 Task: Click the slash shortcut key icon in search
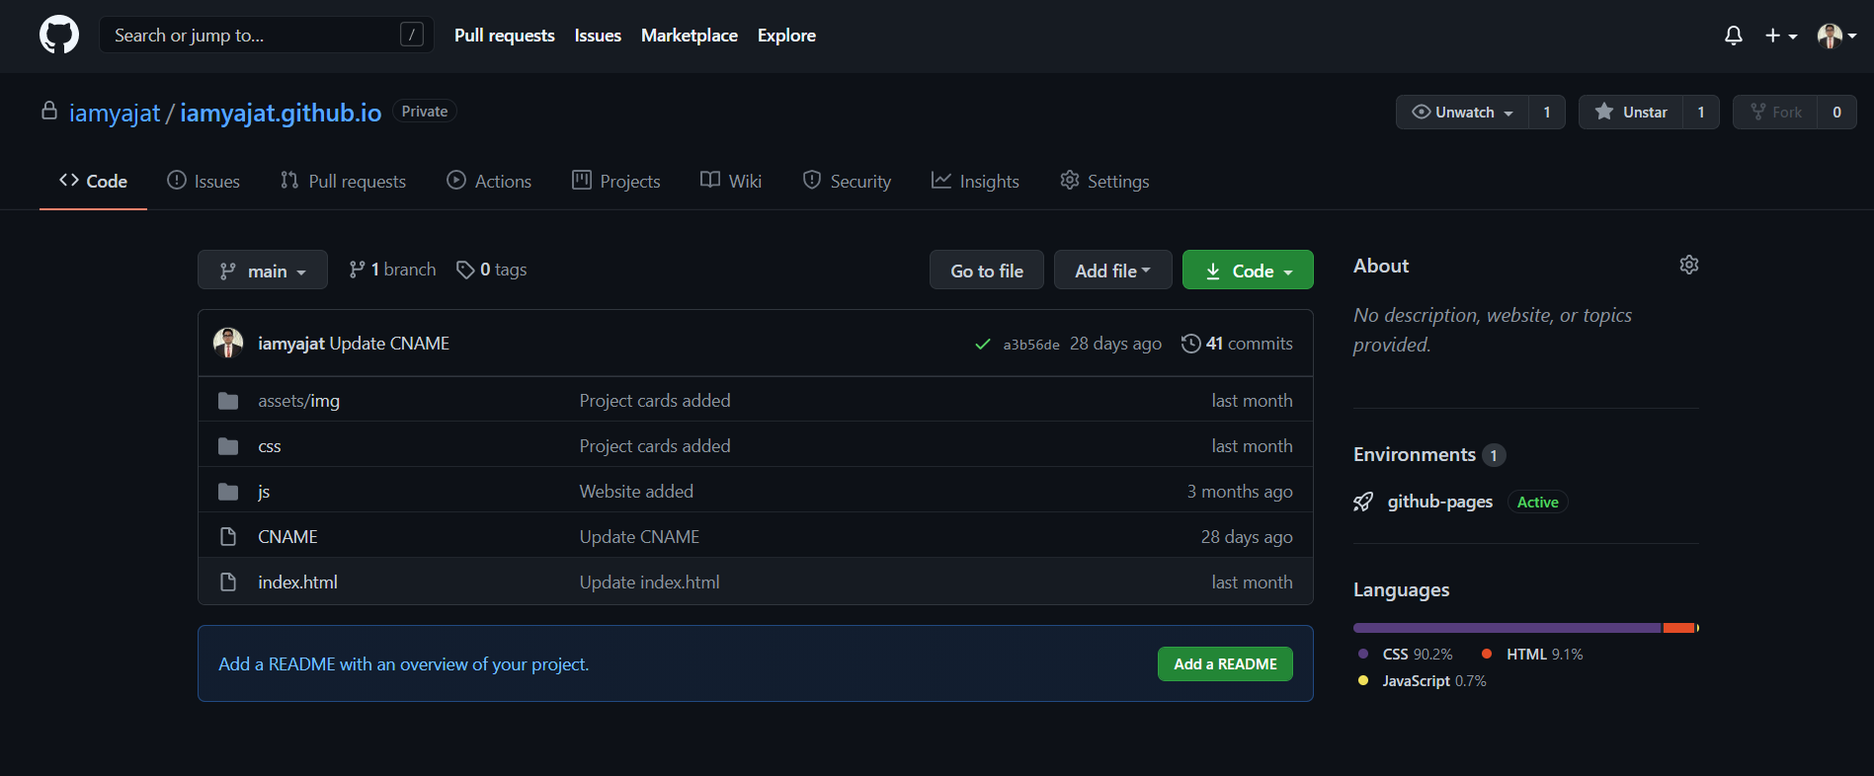pos(412,35)
